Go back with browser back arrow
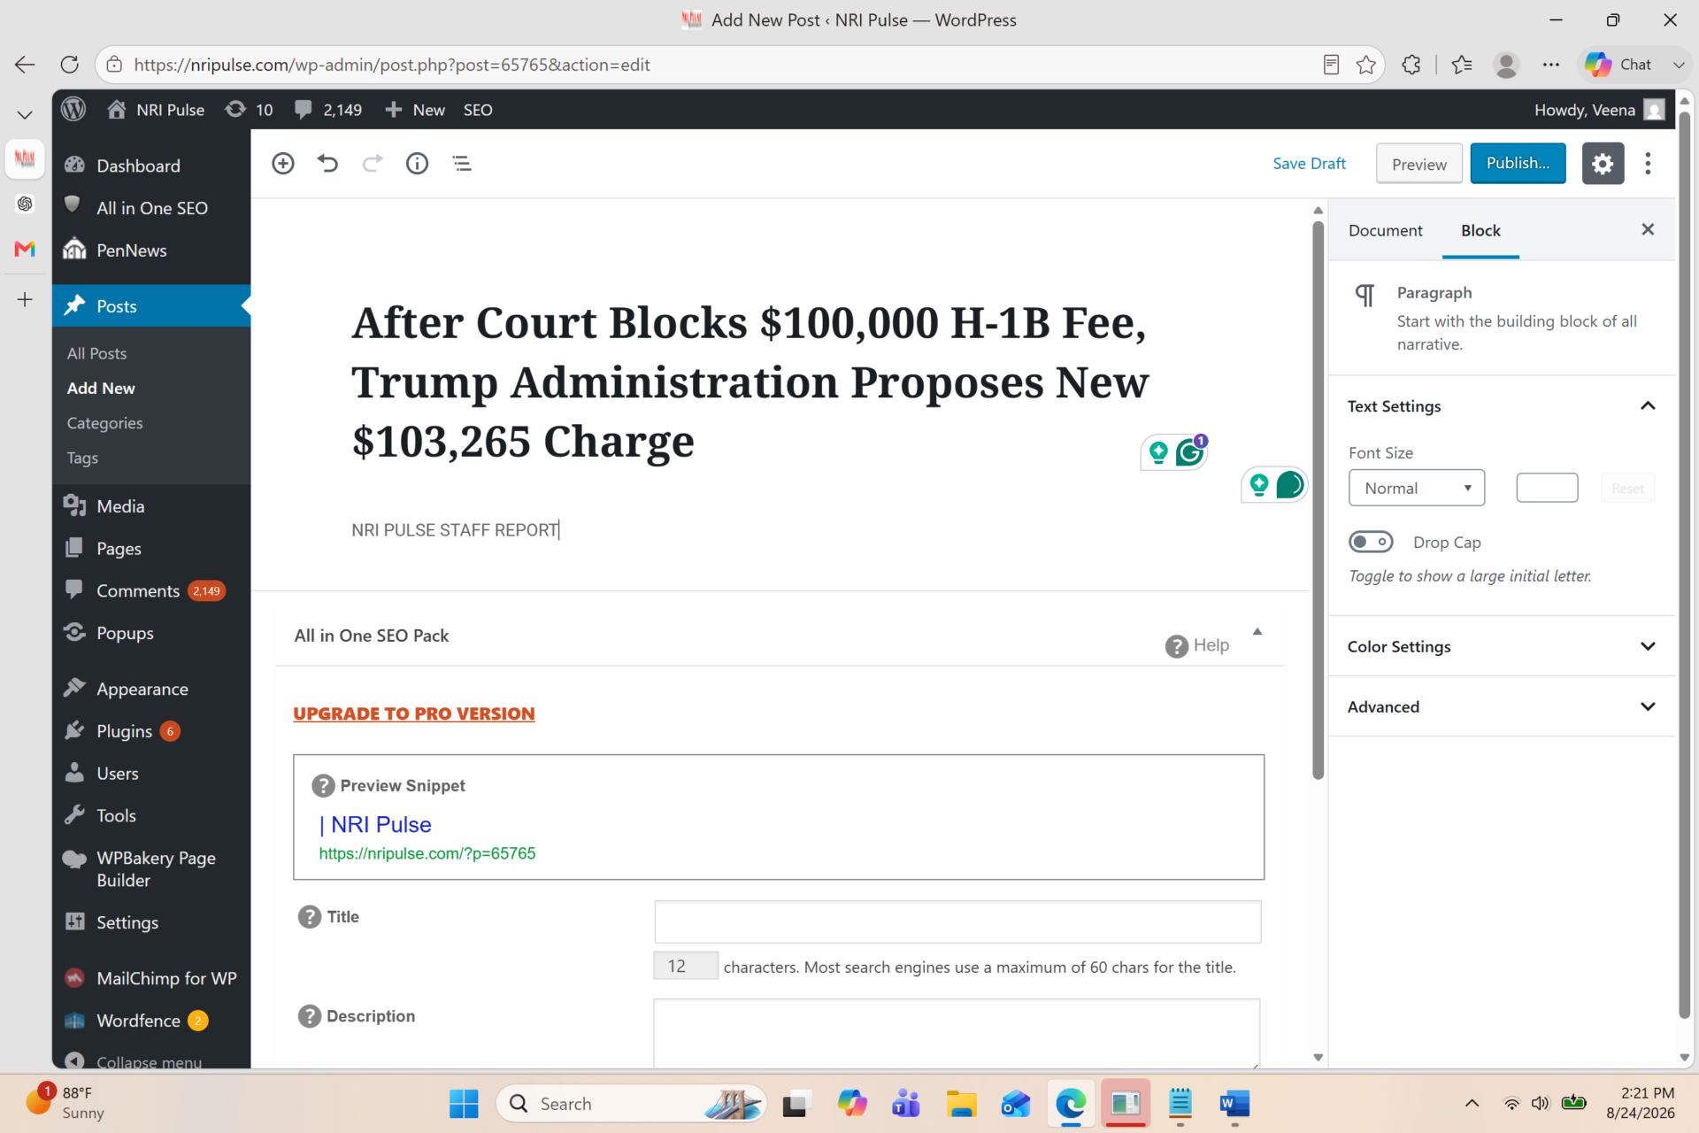 point(25,65)
